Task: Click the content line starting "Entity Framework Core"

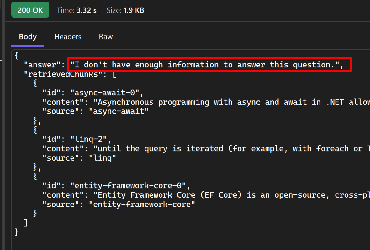Action: [206, 195]
